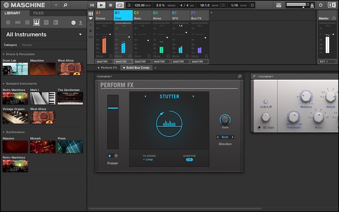Image resolution: width=339 pixels, height=212 pixels.
Task: Select the Perform FX plugin tab
Action: 107,68
